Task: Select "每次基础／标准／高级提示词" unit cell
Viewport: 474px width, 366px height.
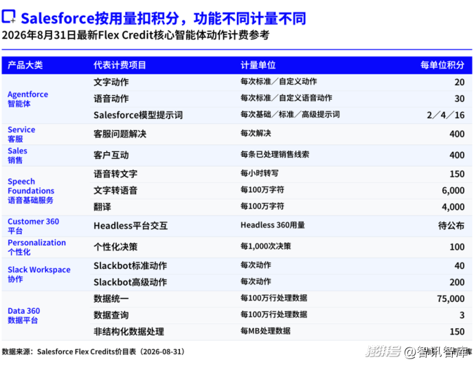Action: pyautogui.click(x=290, y=114)
